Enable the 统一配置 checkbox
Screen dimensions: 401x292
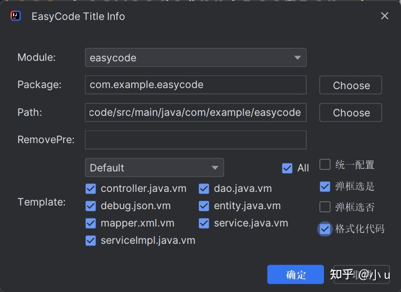[x=325, y=165]
